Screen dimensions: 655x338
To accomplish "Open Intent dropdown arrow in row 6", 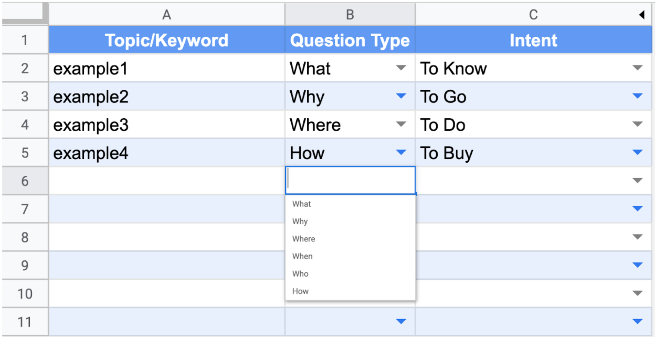I will pos(638,181).
